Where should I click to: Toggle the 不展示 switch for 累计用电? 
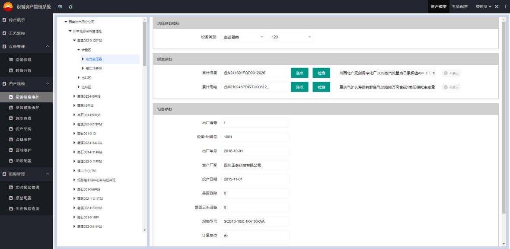click(x=451, y=87)
